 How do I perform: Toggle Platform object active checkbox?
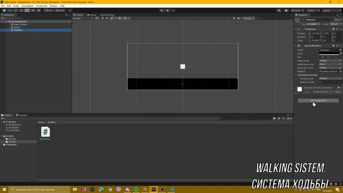pyautogui.click(x=303, y=20)
